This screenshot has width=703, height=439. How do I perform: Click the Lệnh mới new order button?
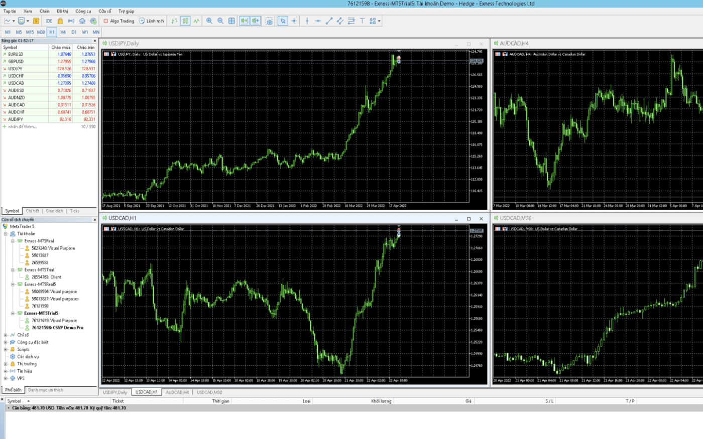pos(152,21)
